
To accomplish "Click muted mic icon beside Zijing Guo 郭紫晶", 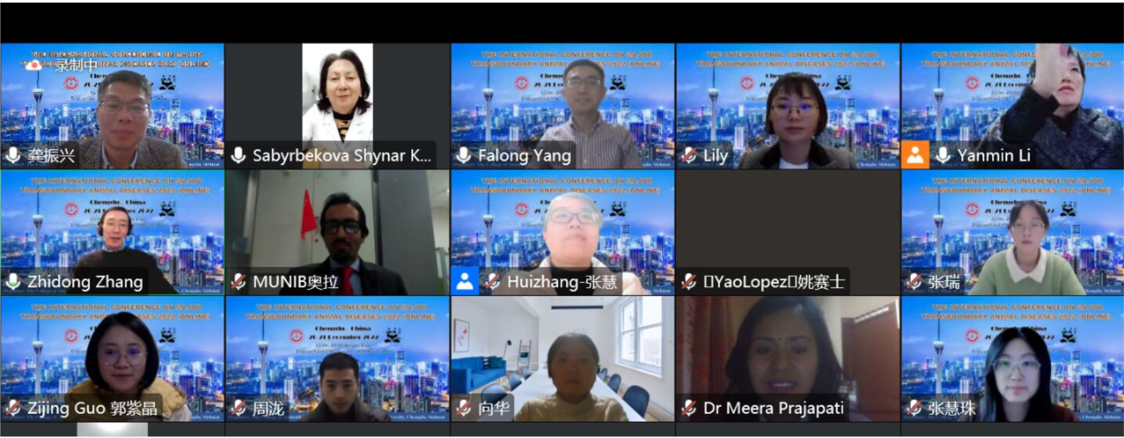I will click(x=13, y=408).
